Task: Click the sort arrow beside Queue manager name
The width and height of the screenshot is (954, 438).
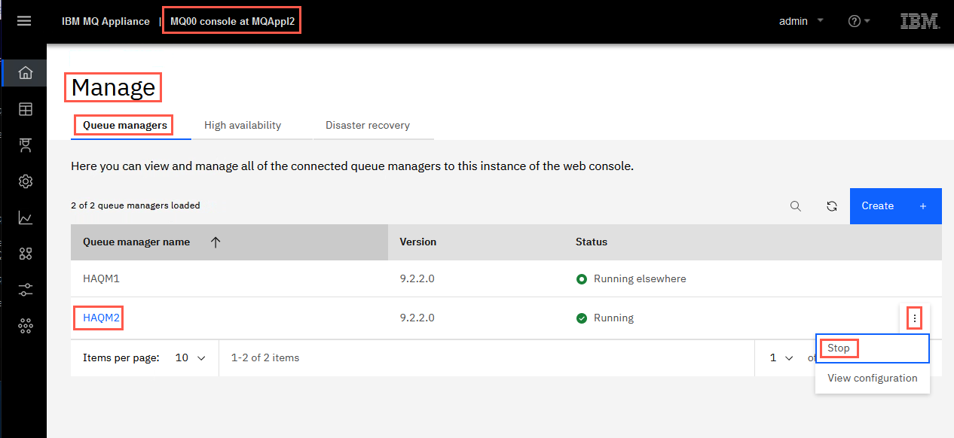Action: [216, 242]
